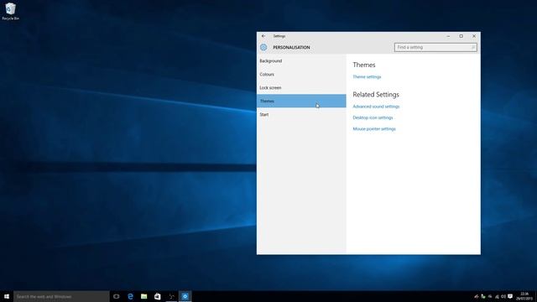Screen dimensions: 537x302
Task: Select the Settings app taskbar icon
Action: coord(185,296)
